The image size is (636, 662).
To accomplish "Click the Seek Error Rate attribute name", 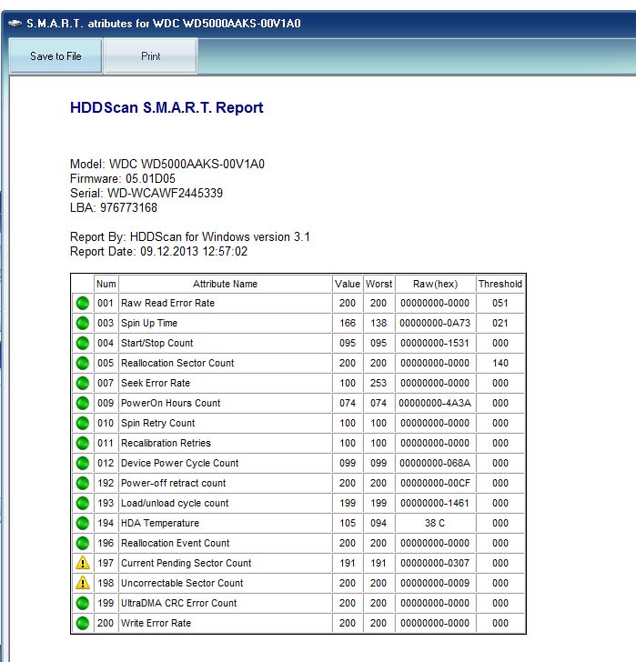I will pos(156,383).
